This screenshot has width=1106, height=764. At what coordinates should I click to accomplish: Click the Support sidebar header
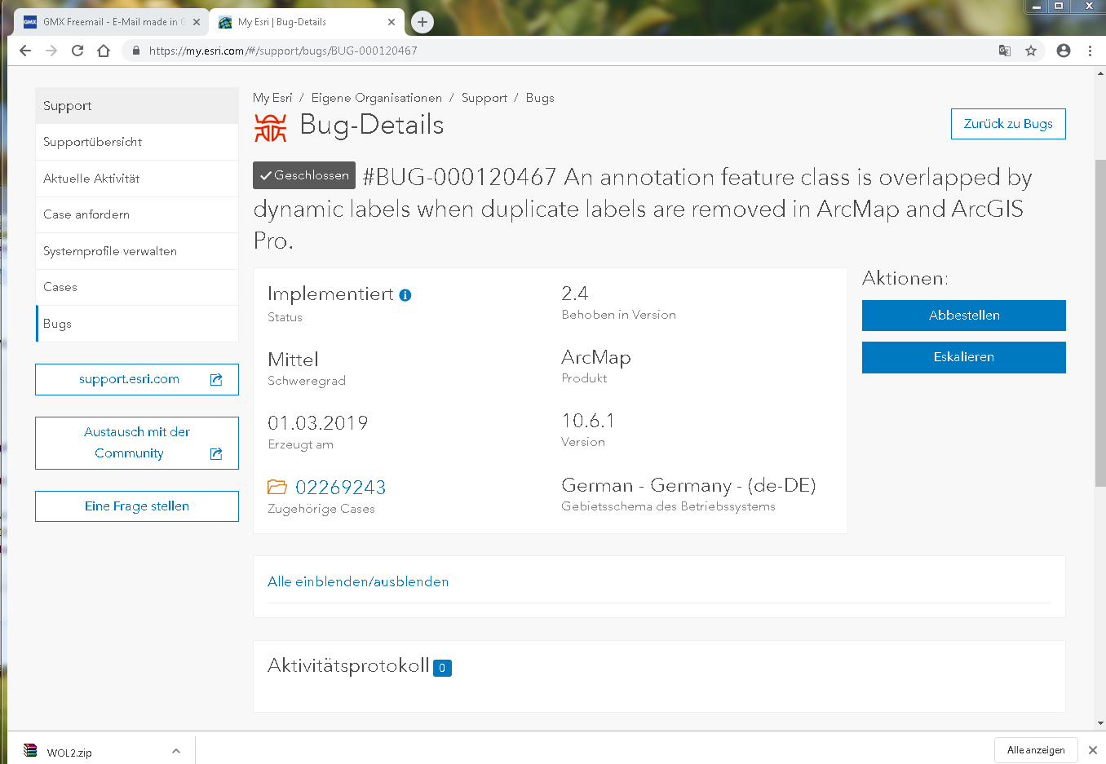tap(137, 106)
